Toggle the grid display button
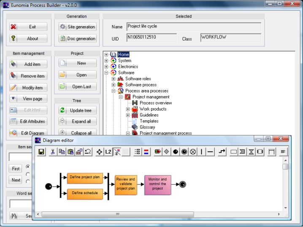Viewport: 303px width, 227px height. click(126, 152)
